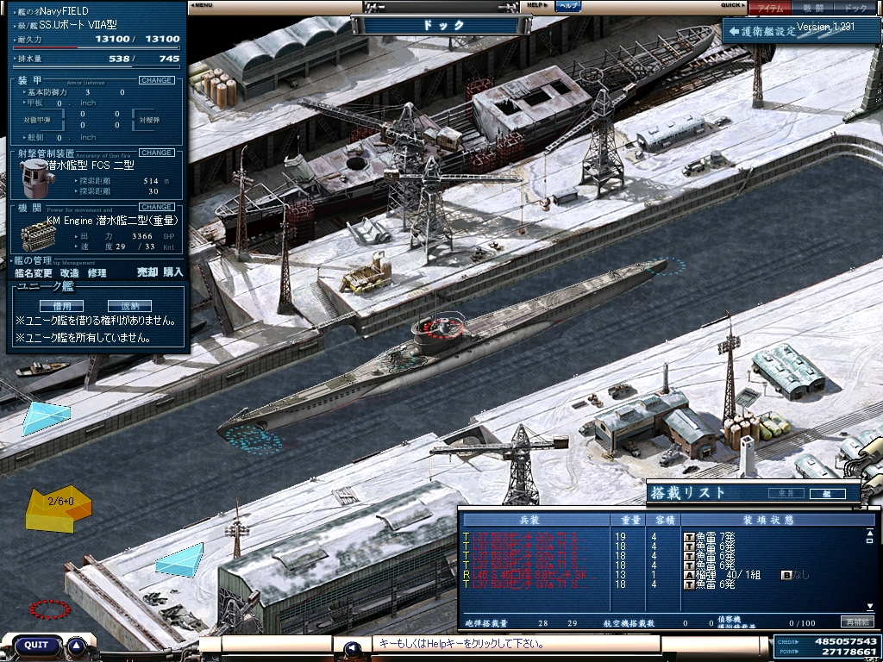Click the 排水量 displacement bar
The image size is (883, 662).
pos(97,67)
